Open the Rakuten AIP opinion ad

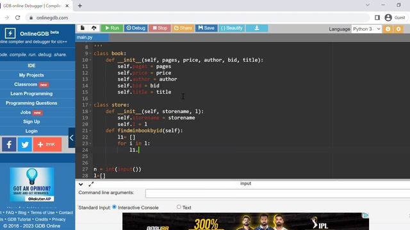[x=32, y=185]
